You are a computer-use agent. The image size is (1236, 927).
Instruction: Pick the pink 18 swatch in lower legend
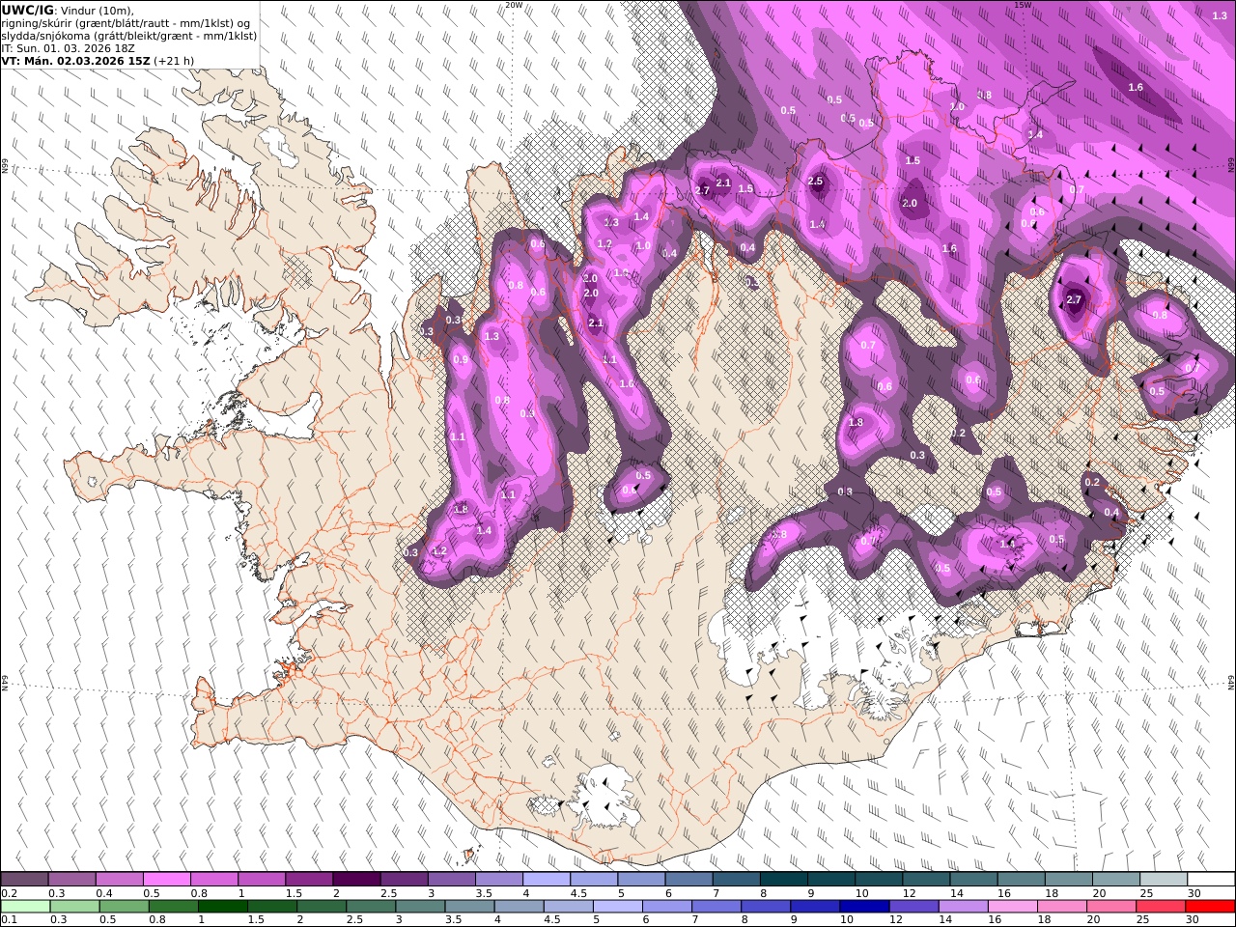coord(1060,906)
